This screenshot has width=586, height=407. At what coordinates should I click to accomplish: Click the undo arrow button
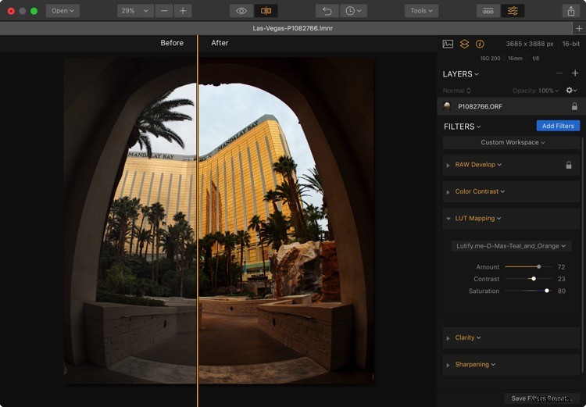coord(327,11)
